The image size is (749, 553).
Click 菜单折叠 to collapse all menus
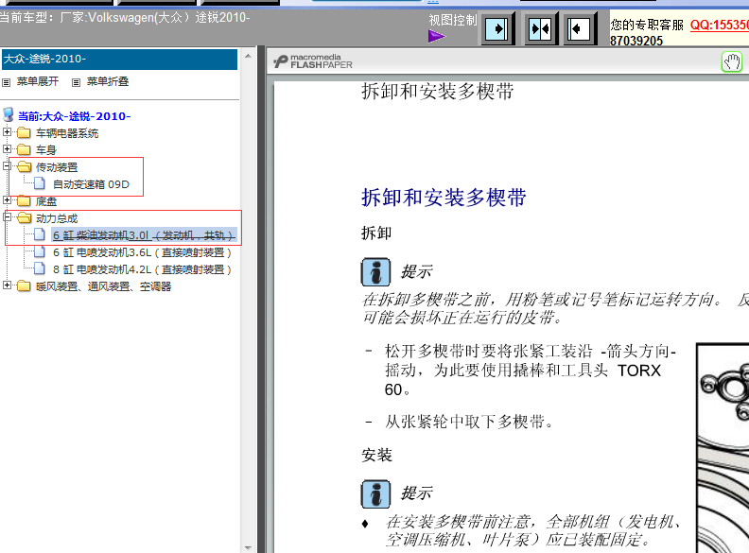pyautogui.click(x=108, y=81)
